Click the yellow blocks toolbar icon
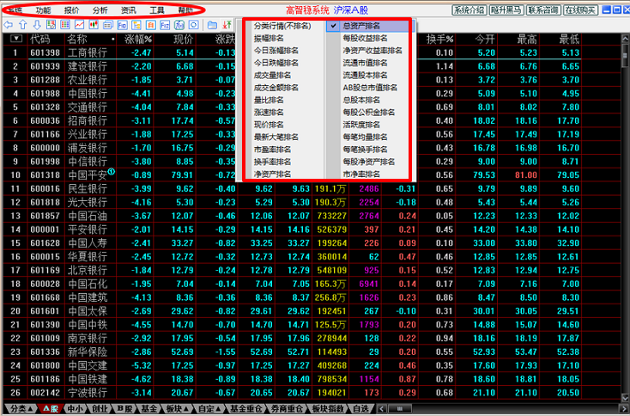 [x=136, y=25]
